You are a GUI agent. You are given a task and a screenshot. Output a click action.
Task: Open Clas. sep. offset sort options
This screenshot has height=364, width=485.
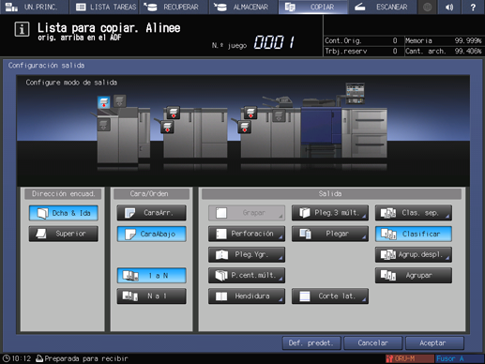[x=414, y=213]
